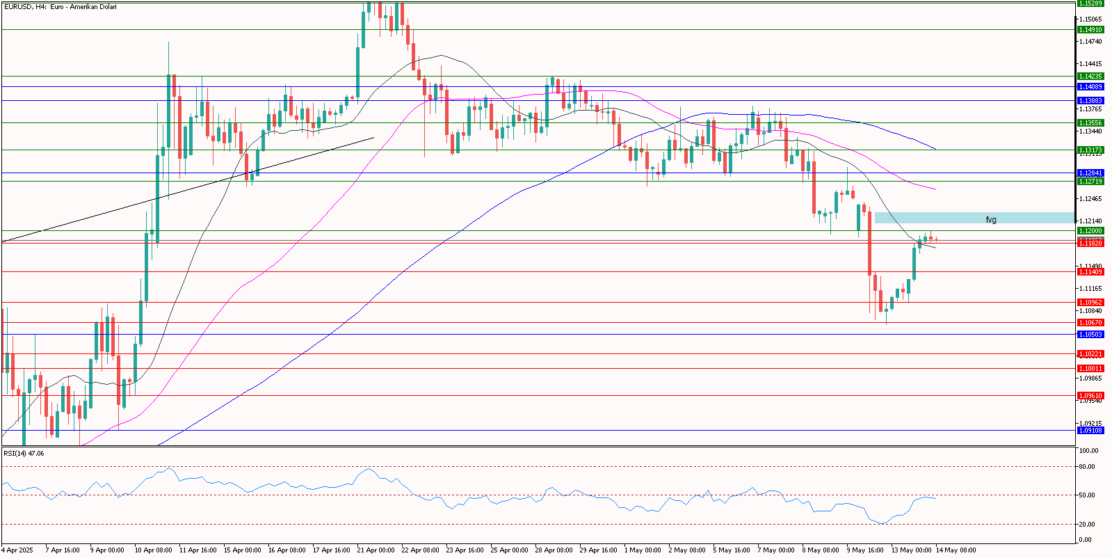Click the 7 Apr 16:00 time axis label

[63, 550]
